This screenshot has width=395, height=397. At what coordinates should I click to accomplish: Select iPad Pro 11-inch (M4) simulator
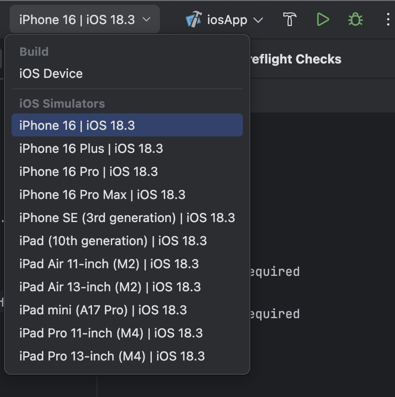pyautogui.click(x=127, y=333)
